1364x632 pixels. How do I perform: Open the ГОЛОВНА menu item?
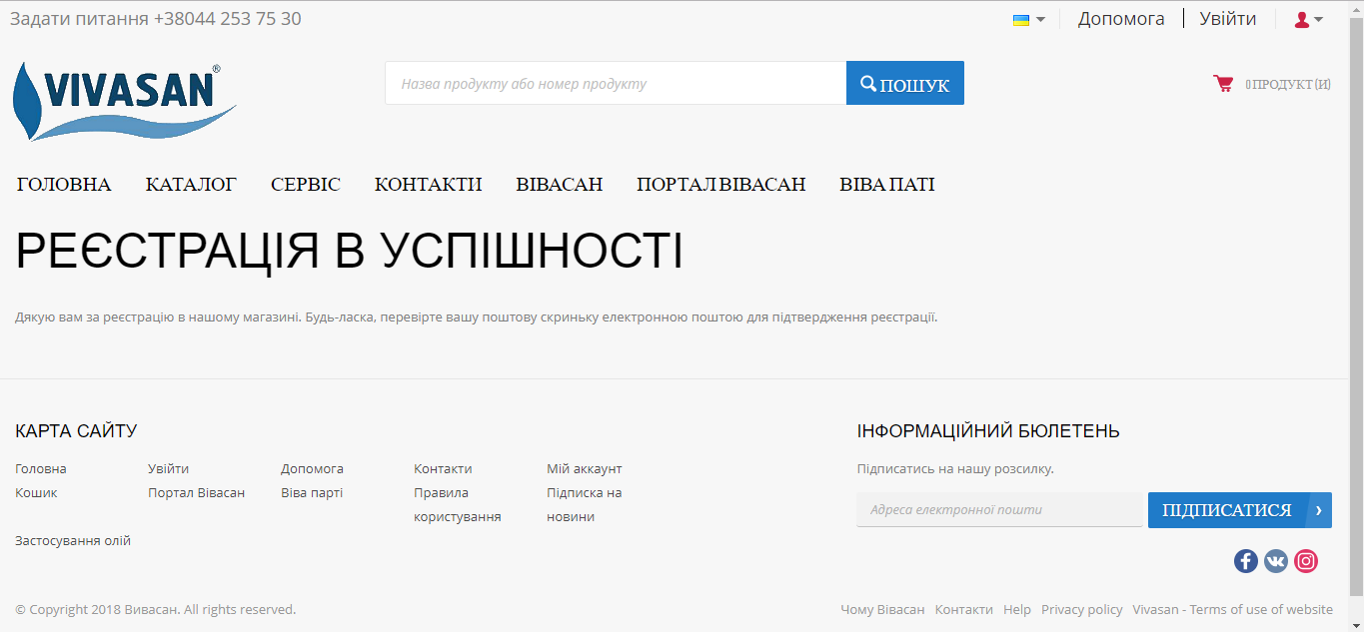point(64,185)
